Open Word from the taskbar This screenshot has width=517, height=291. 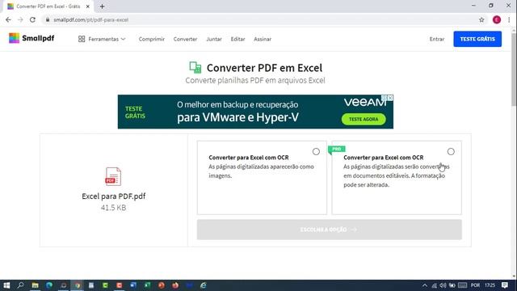[133, 285]
